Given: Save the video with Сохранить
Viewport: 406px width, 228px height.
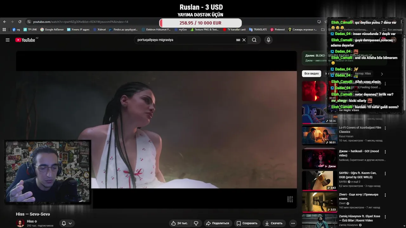Looking at the screenshot, I should [247, 223].
